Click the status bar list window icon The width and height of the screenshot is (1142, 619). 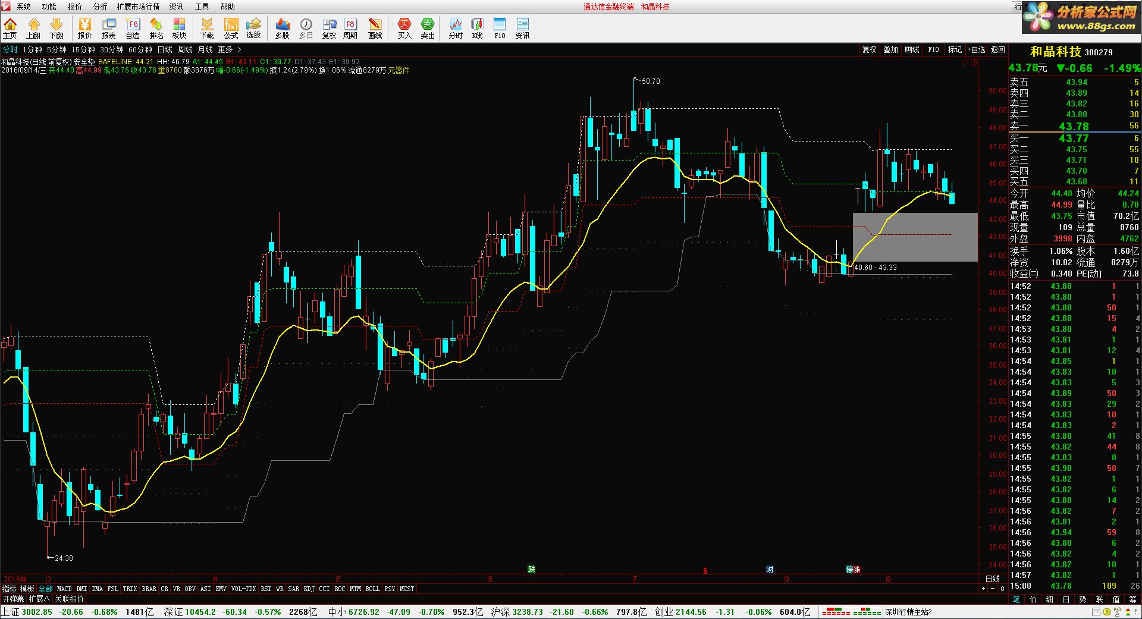coord(1096,612)
